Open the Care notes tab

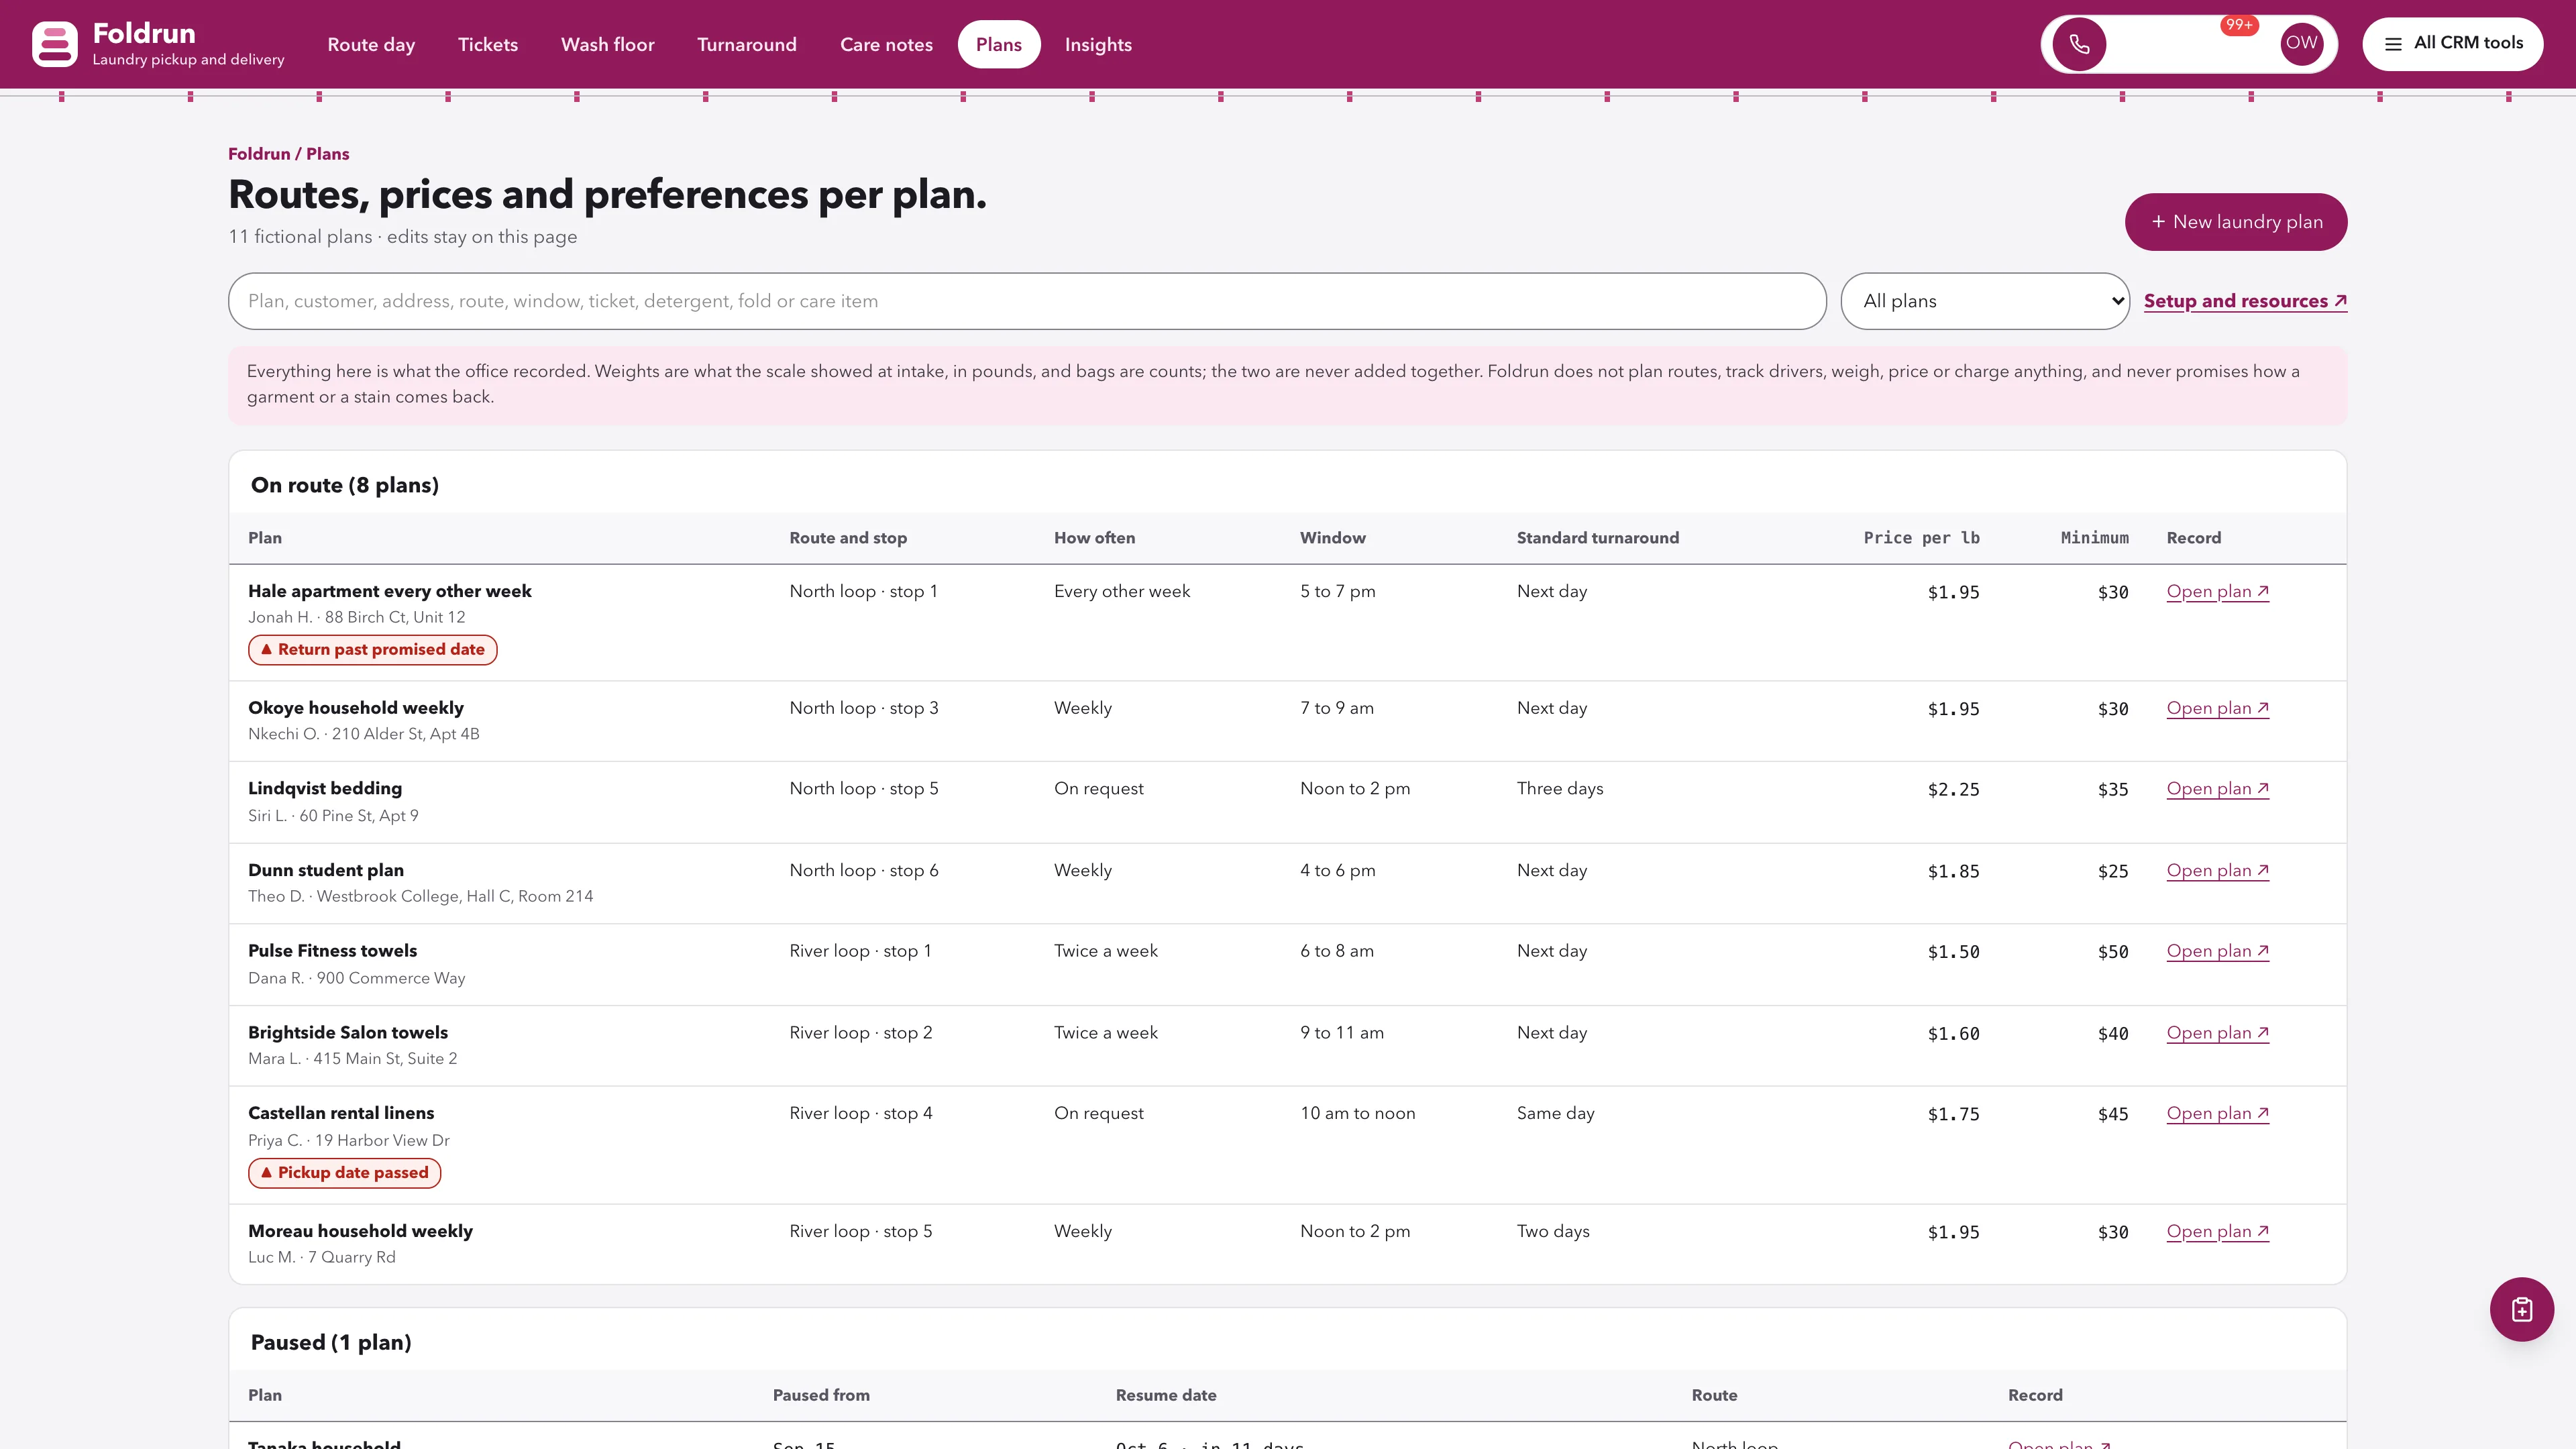pos(886,45)
